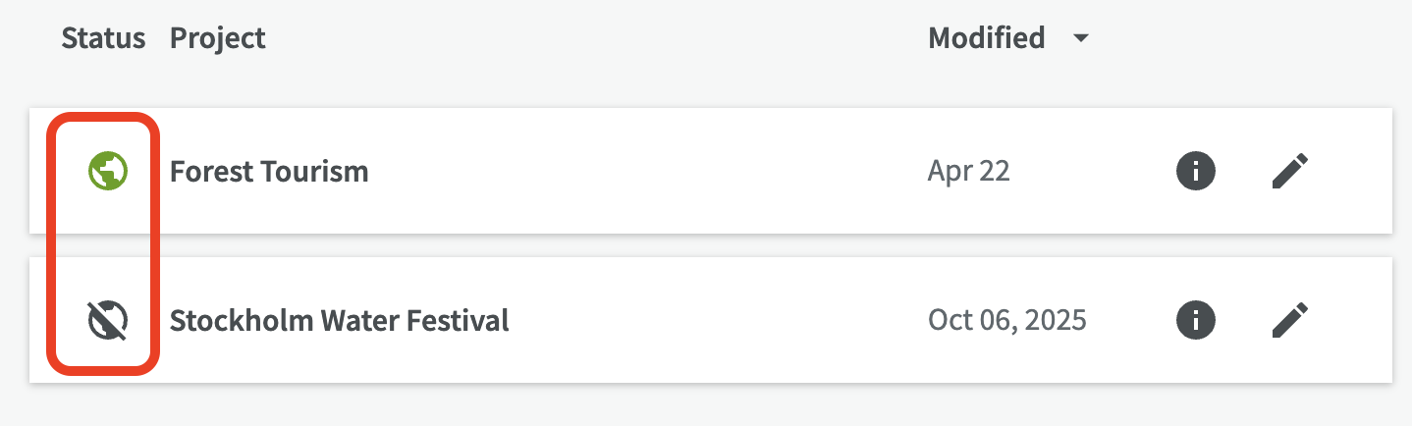This screenshot has height=426, width=1412.
Task: Sort the list by Modified column header
Action: (x=986, y=38)
